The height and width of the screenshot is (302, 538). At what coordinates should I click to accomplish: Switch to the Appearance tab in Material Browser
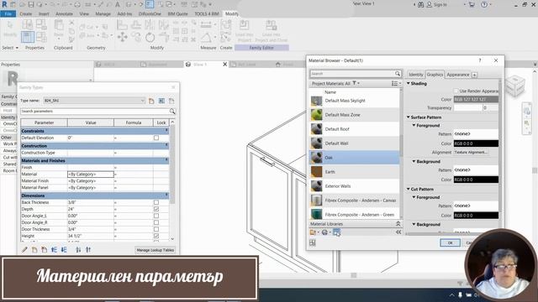click(x=457, y=75)
